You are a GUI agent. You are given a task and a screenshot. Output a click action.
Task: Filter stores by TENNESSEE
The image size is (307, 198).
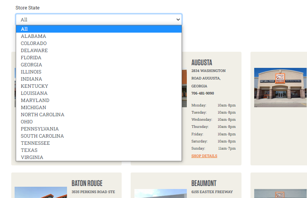99,143
